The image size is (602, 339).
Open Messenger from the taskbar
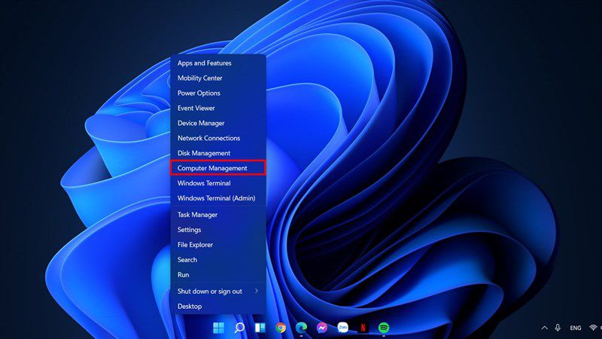click(322, 328)
